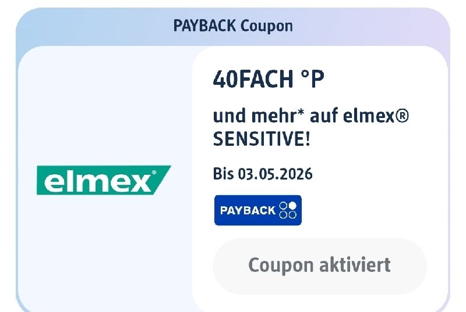Image resolution: width=466 pixels, height=312 pixels.
Task: Tap the white PAYBACK wordmark inside badge
Action: coord(248,210)
